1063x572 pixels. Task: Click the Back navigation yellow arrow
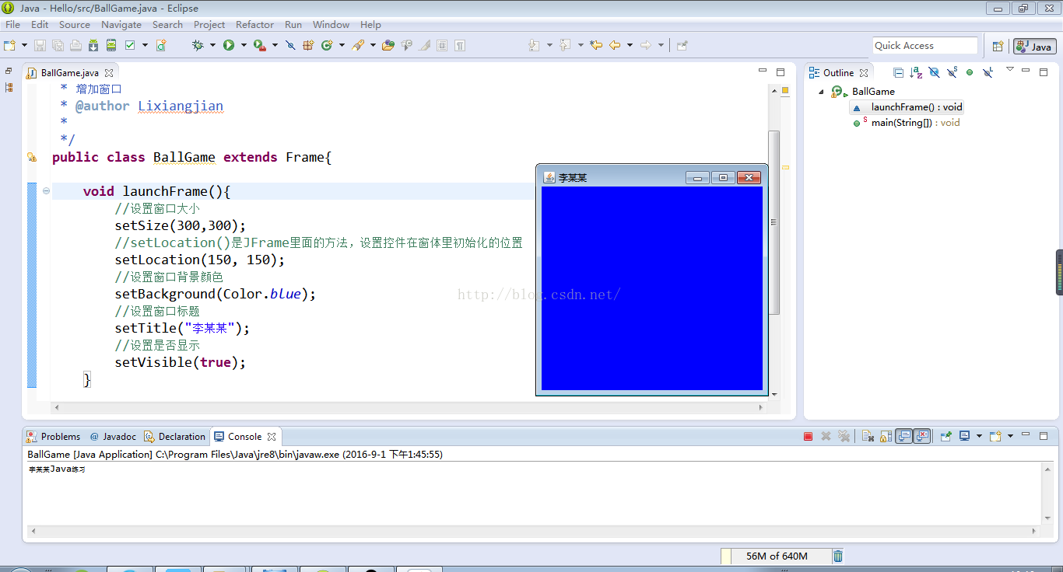(615, 45)
